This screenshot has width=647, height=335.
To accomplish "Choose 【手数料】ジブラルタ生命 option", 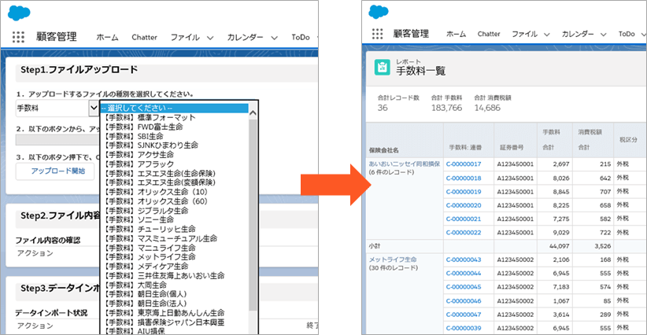I will (x=175, y=211).
